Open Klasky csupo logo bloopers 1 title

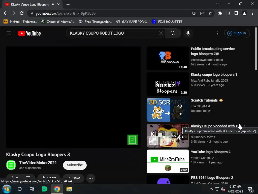coord(214,75)
